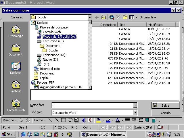
Task: Open the Strumenti menu
Action: click(147, 17)
